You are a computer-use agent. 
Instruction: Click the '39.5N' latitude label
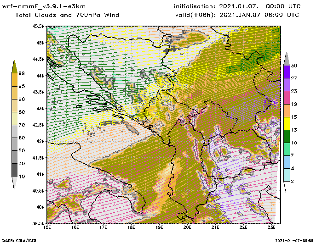point(38,223)
